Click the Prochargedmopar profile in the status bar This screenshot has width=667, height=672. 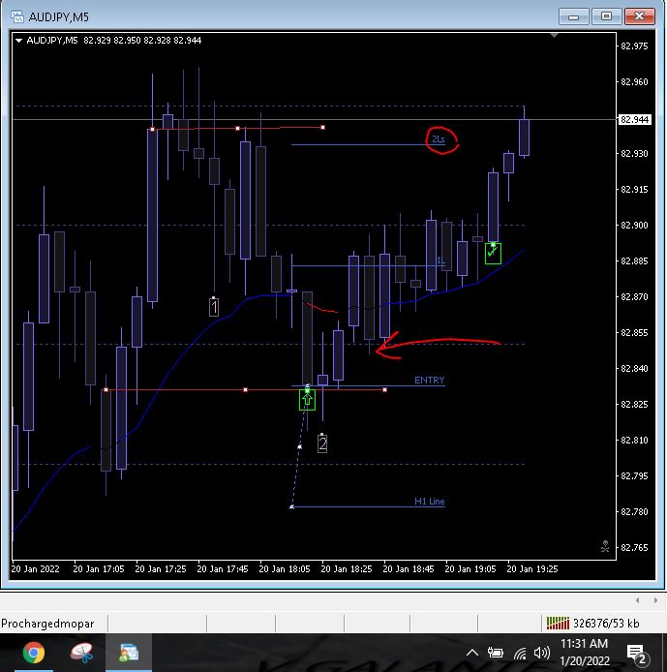(x=47, y=624)
